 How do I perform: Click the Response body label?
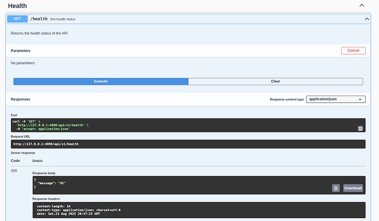pos(44,173)
